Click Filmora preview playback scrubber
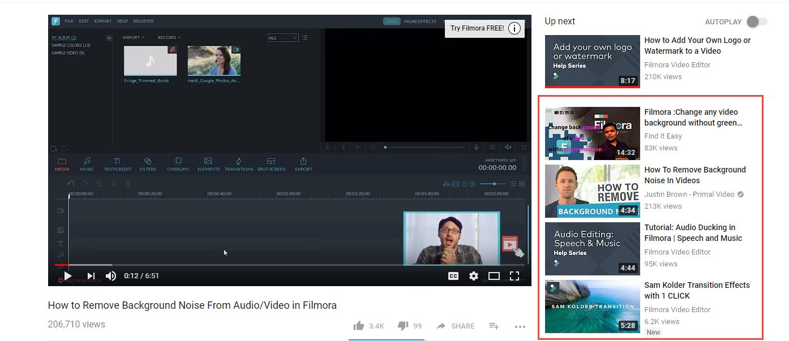 [424, 147]
